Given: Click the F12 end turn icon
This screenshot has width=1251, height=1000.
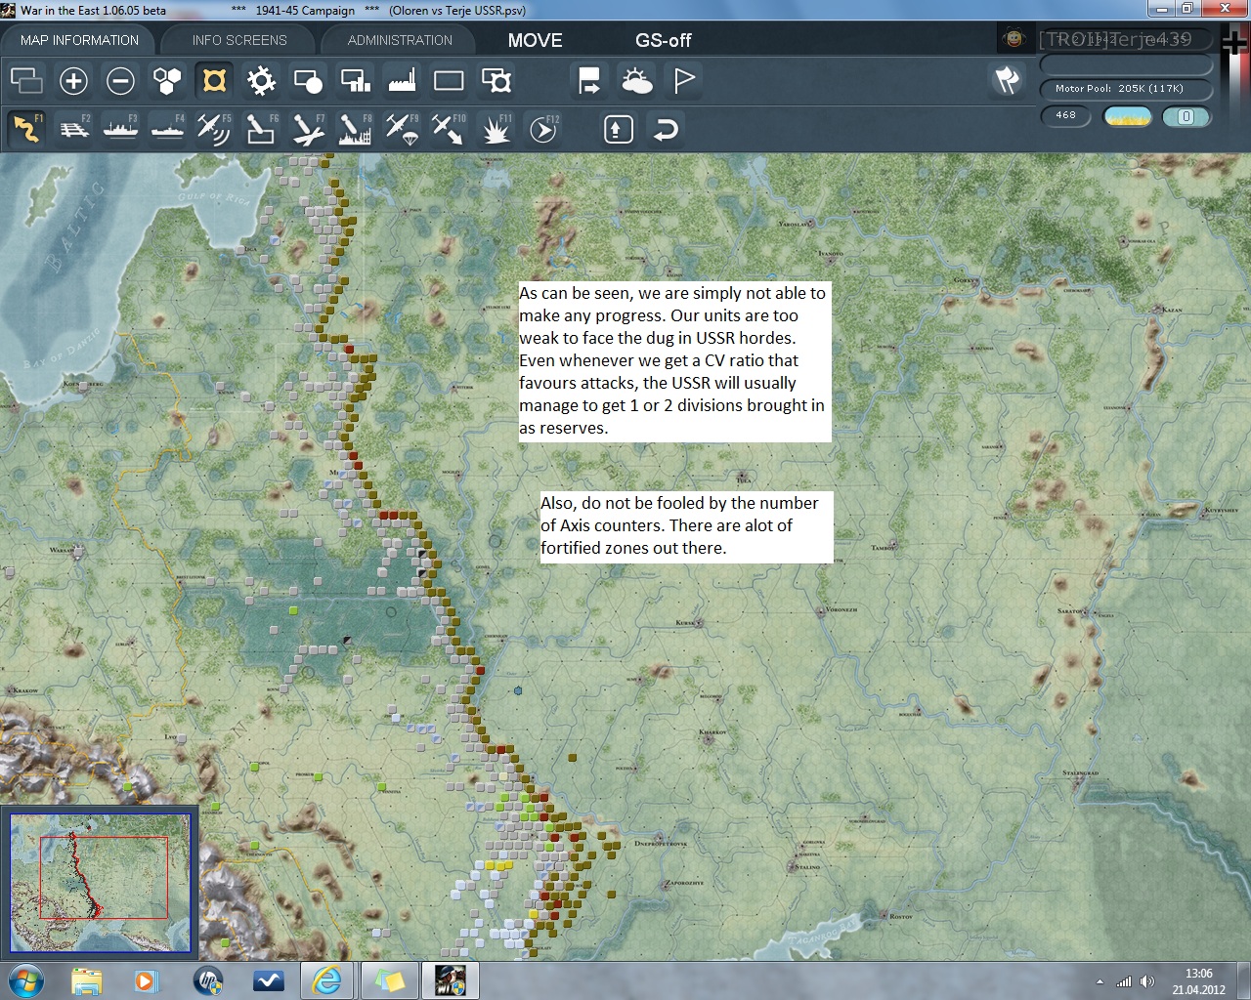Looking at the screenshot, I should 542,129.
